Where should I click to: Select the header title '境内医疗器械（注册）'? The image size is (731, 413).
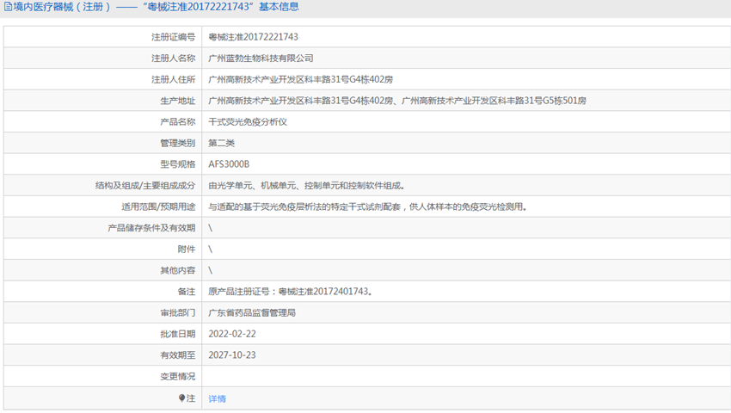[x=62, y=7]
